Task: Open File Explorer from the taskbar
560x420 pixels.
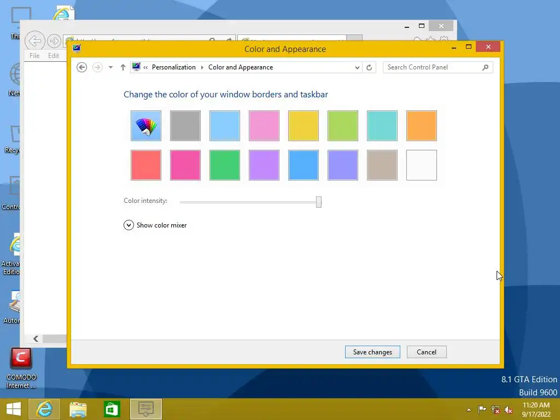Action: [78, 409]
